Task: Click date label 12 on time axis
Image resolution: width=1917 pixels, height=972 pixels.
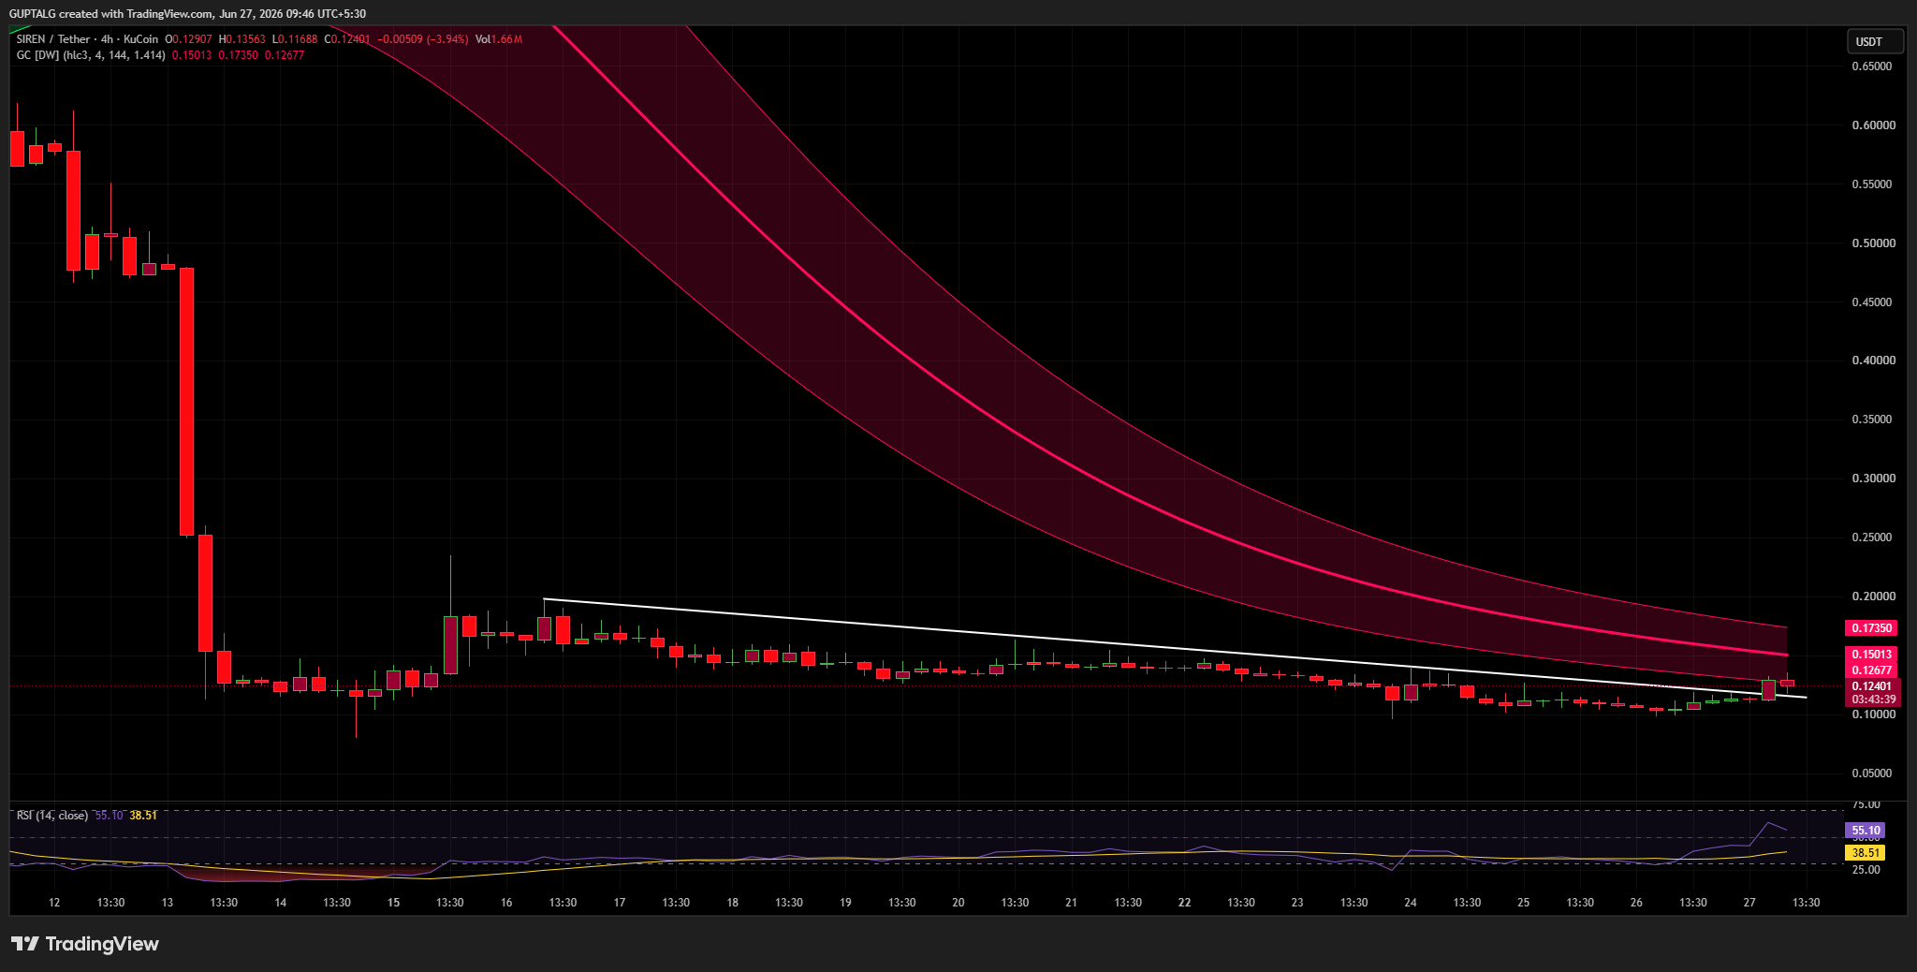Action: click(x=54, y=903)
